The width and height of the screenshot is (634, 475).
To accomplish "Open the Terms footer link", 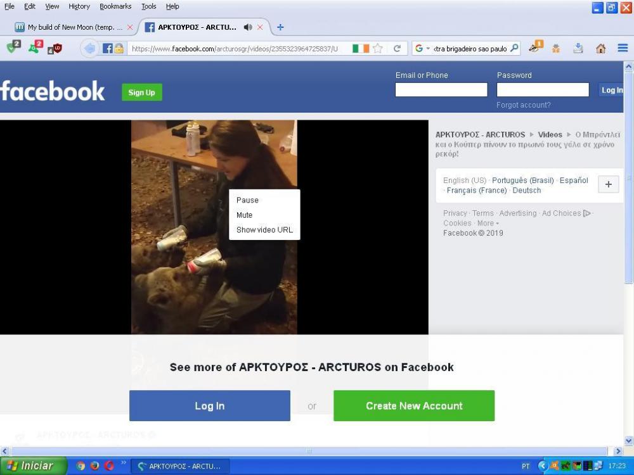I will (x=482, y=213).
